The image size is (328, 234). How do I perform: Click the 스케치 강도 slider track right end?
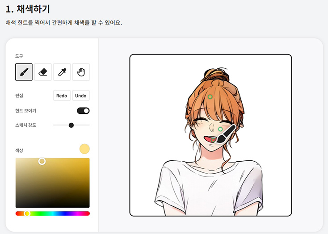[x=88, y=125]
